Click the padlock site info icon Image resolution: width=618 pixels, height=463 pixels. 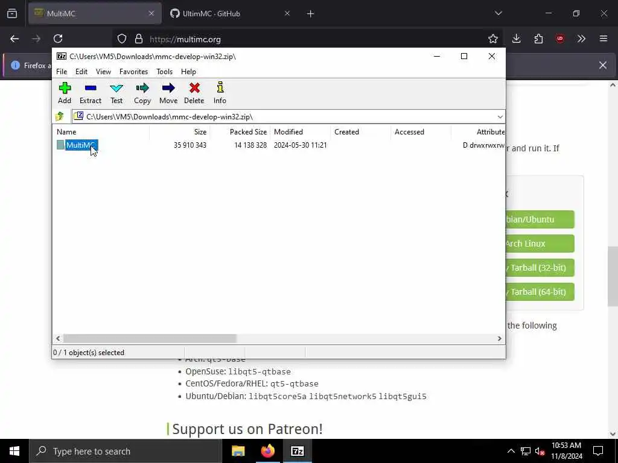pos(139,39)
